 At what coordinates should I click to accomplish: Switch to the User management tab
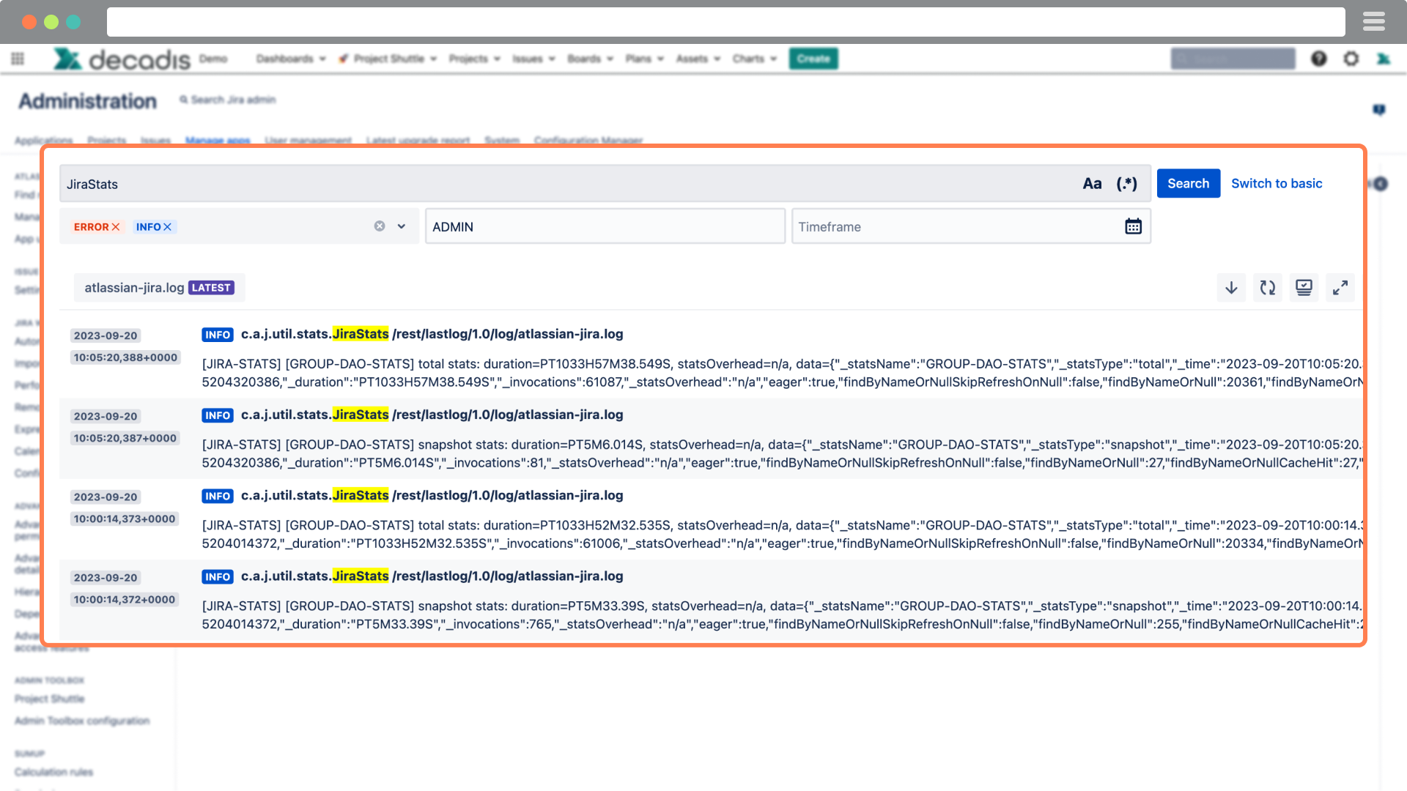pos(309,140)
